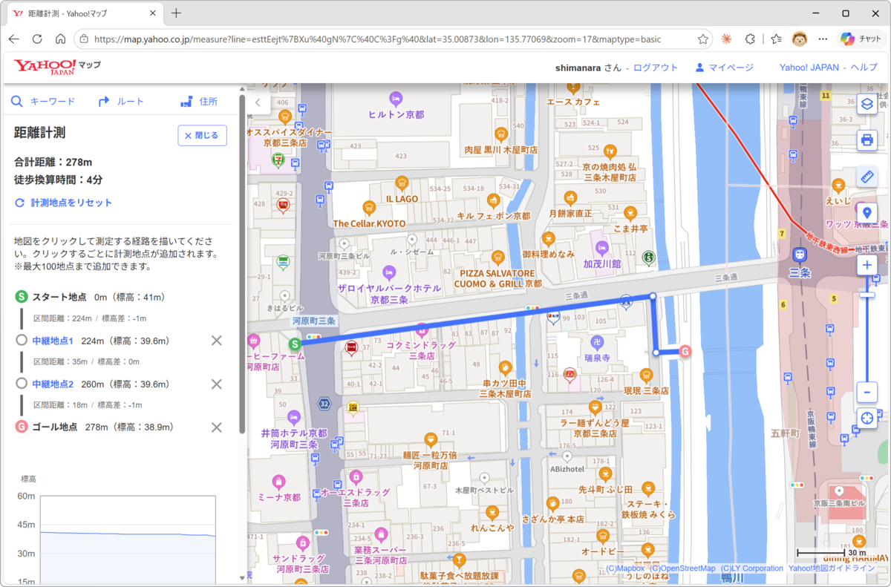Open the ルート route tab
The image size is (891, 587).
121,102
